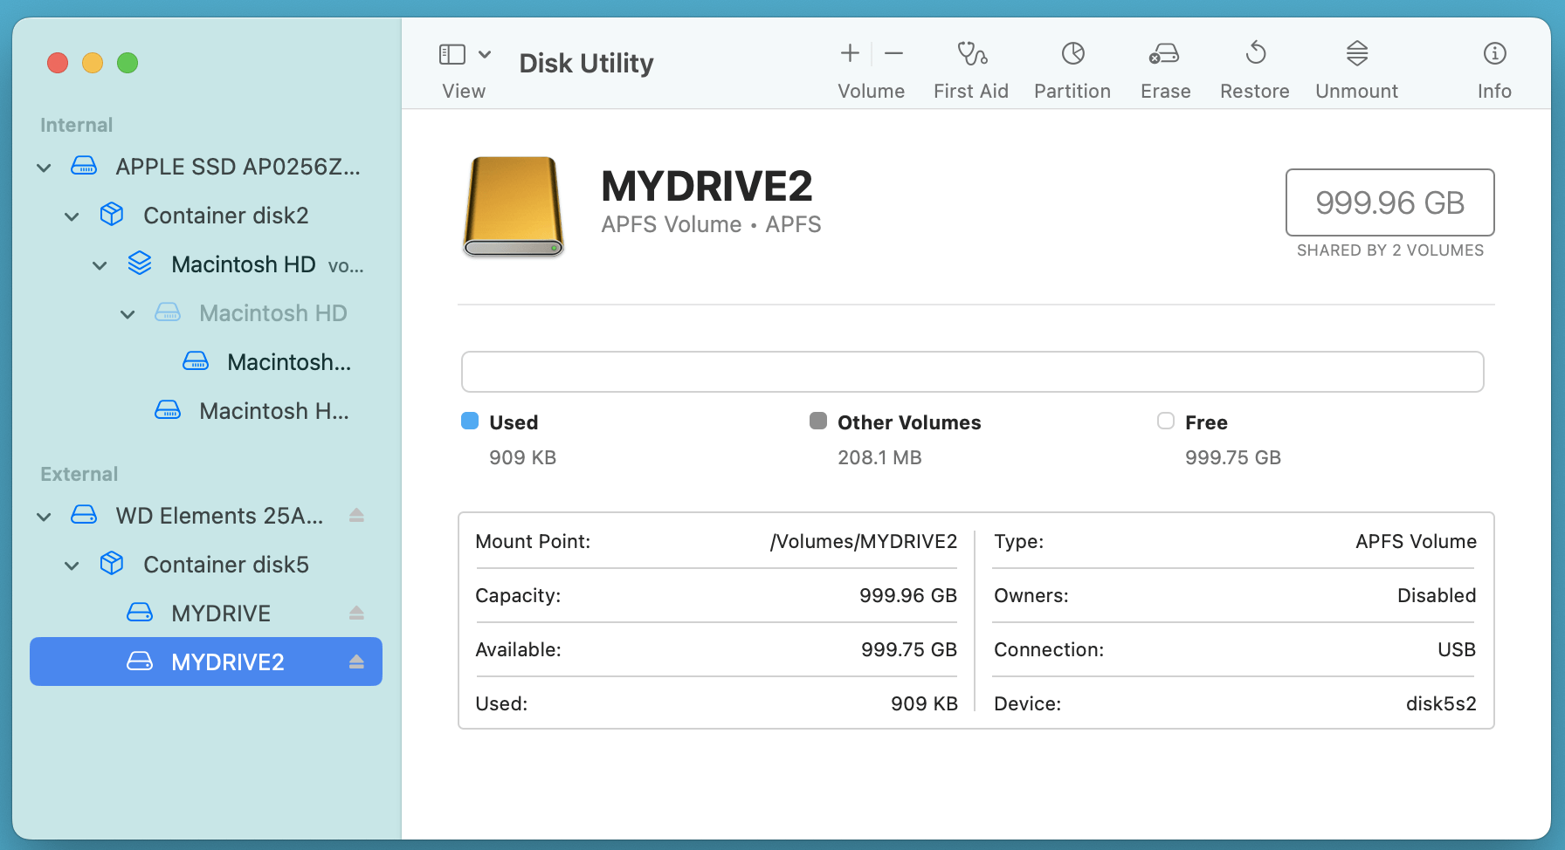Open the Restore tool

pyautogui.click(x=1255, y=65)
